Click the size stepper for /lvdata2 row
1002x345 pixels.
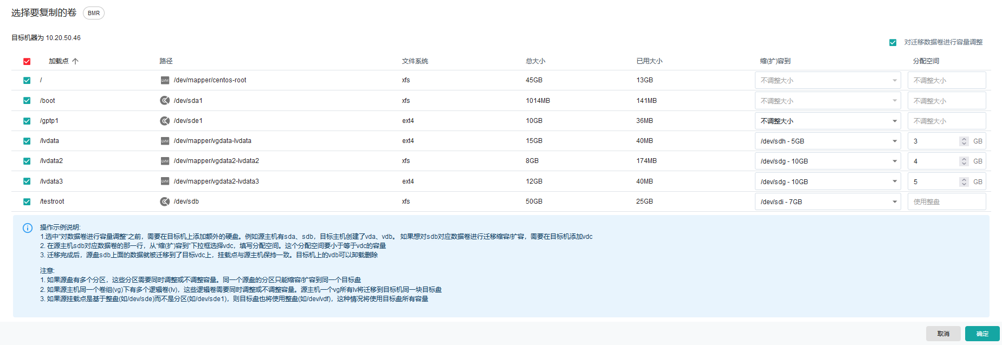(x=964, y=161)
